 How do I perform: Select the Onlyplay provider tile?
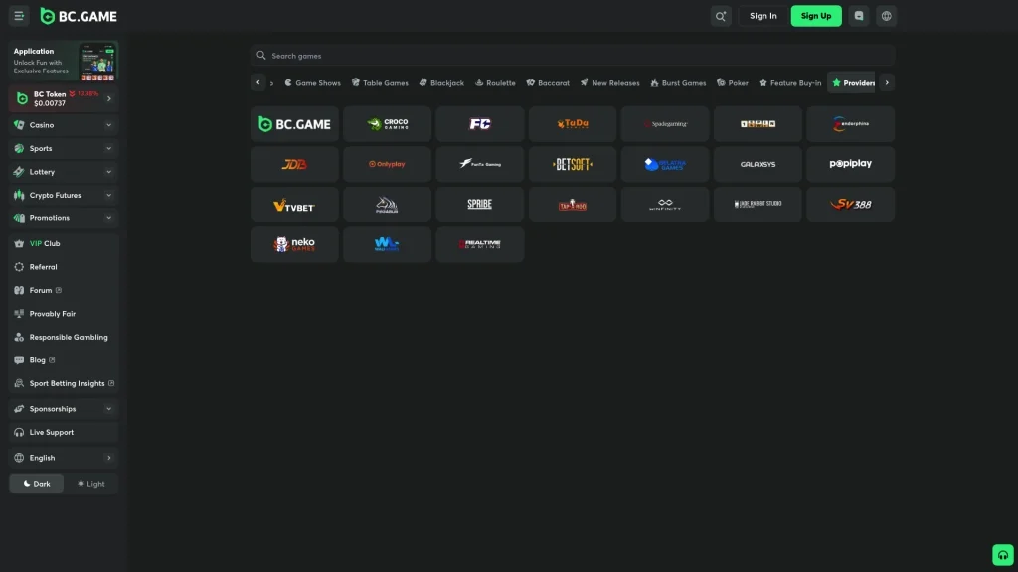387,164
